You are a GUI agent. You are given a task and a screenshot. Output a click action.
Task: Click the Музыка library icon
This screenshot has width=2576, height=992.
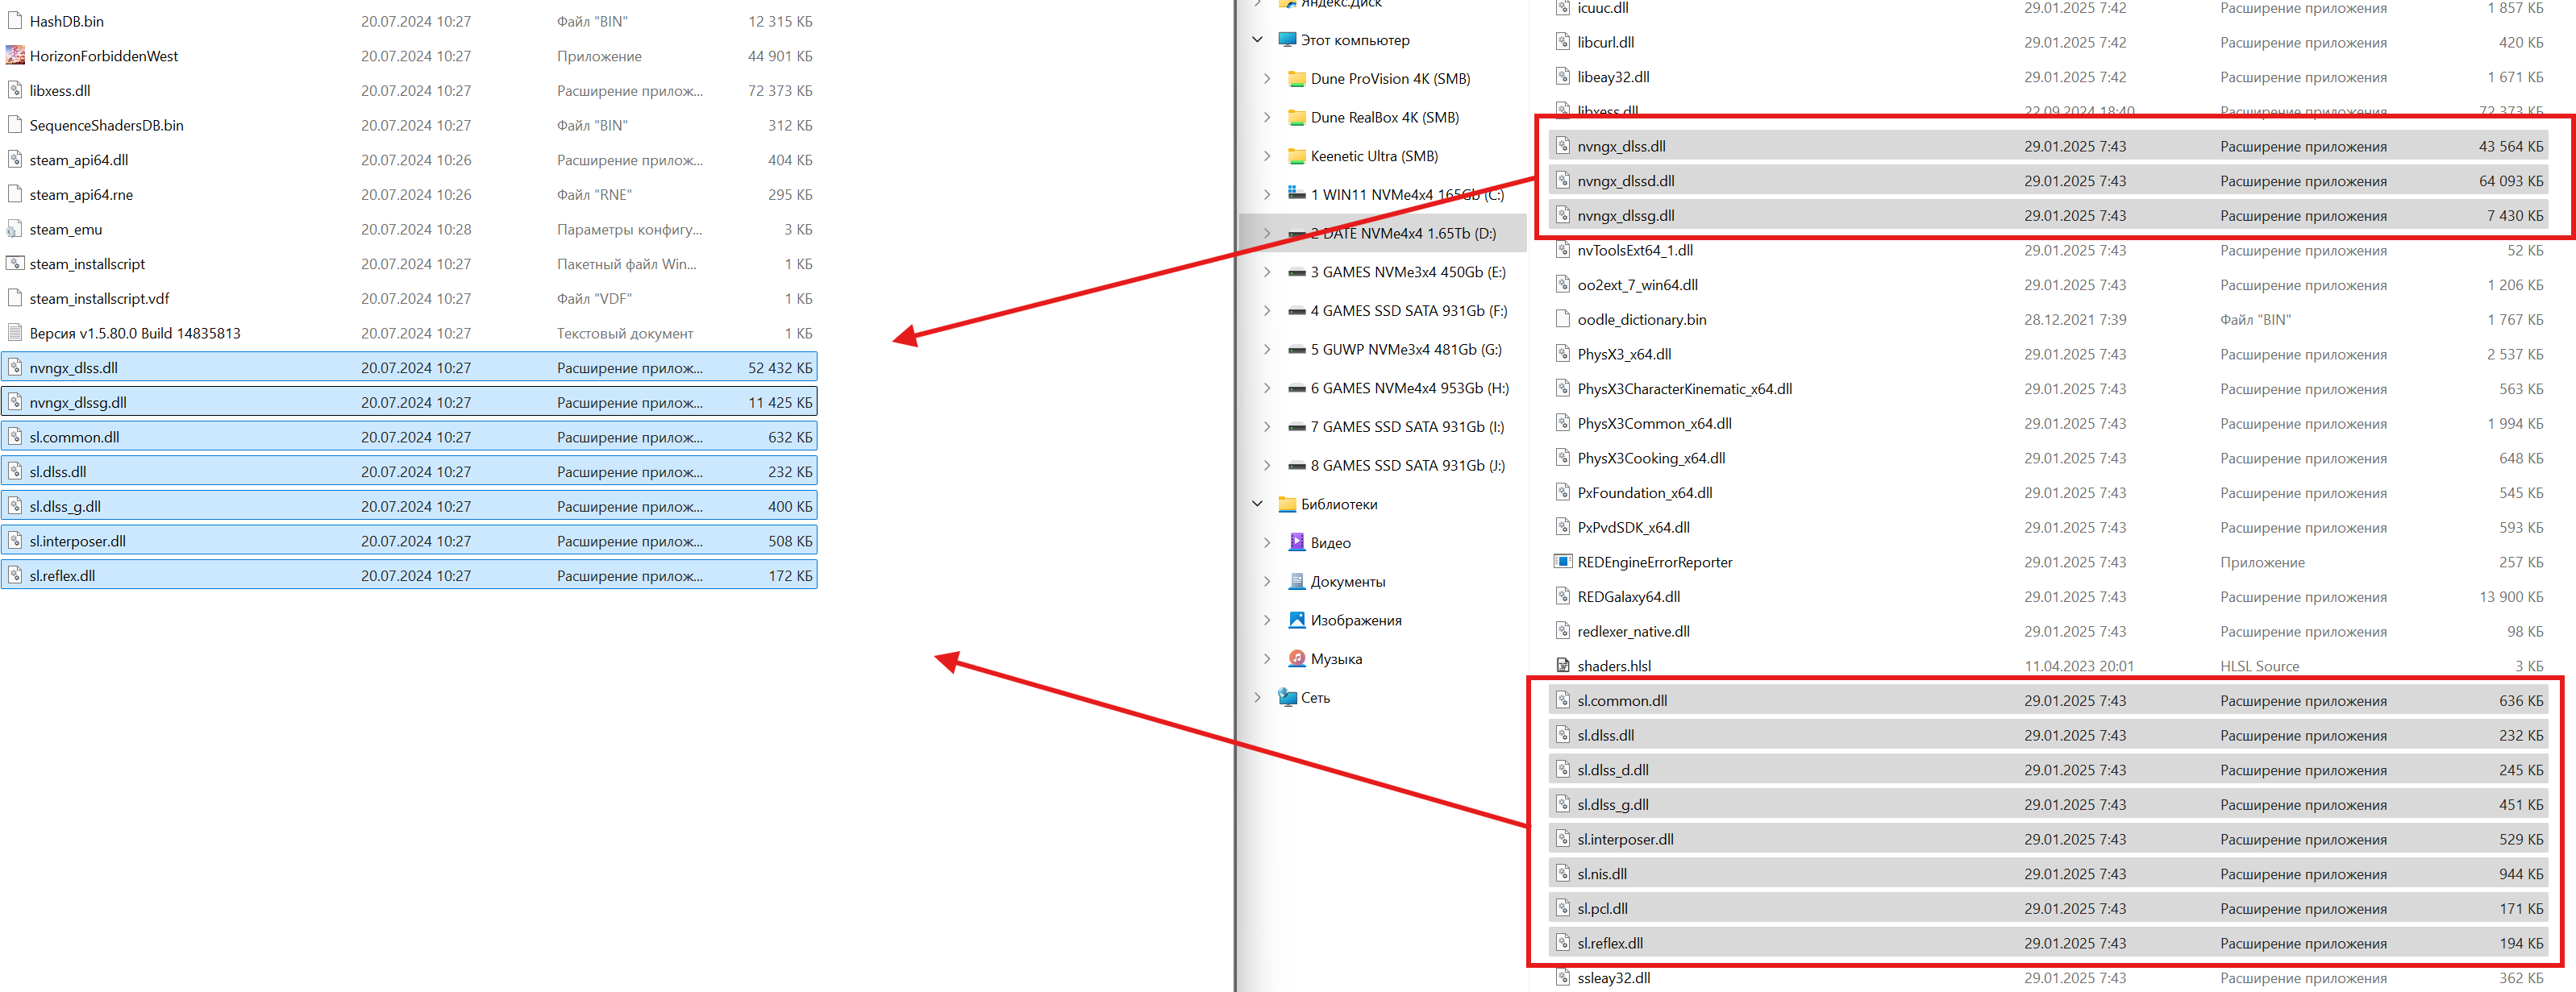1297,658
